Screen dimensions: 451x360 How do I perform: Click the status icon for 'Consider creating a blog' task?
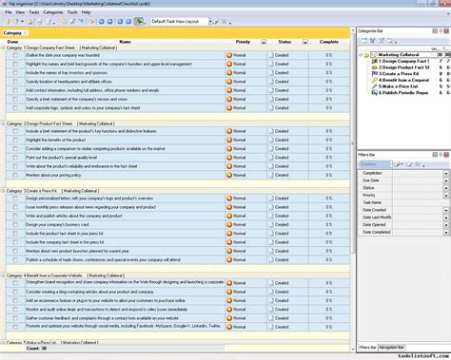click(x=271, y=292)
